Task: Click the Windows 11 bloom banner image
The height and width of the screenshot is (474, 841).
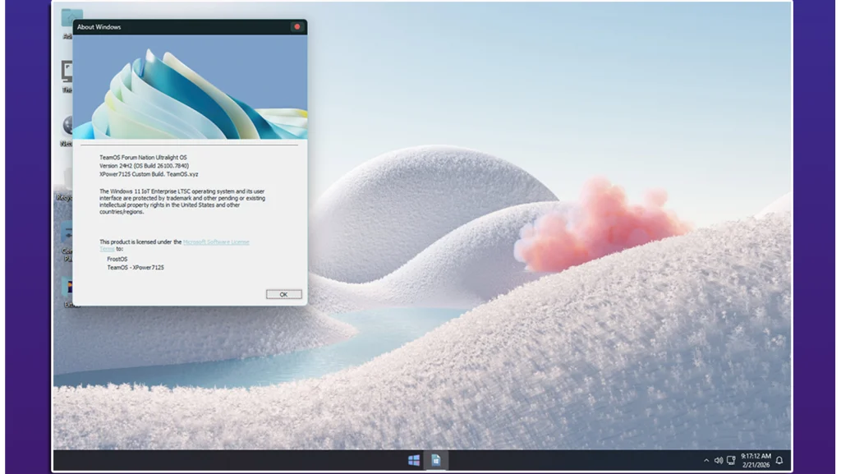Action: coord(190,87)
